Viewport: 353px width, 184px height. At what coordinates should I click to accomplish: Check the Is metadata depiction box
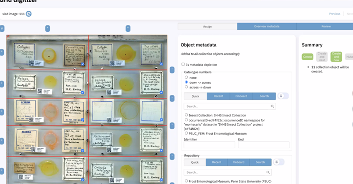click(183, 64)
